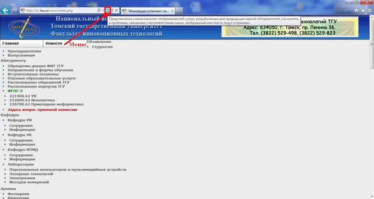Open the Лаборатории link
This screenshot has width=374, height=199.
[x=20, y=164]
